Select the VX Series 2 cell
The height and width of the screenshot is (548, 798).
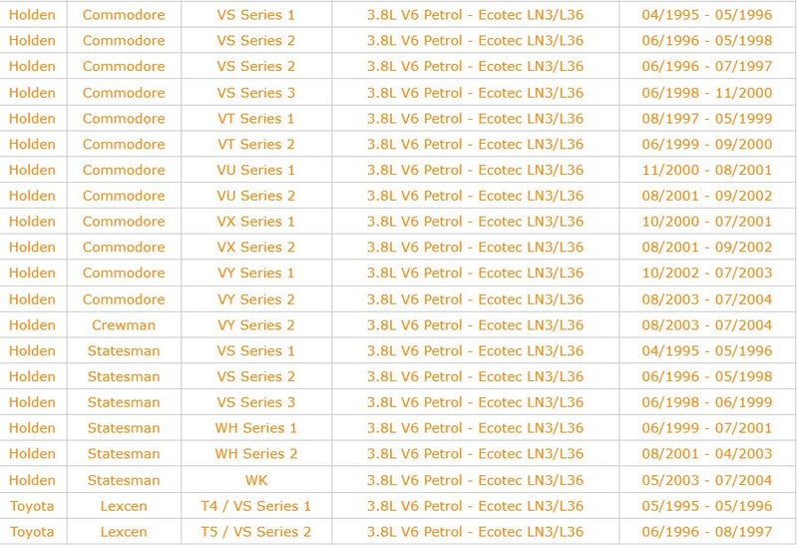256,247
